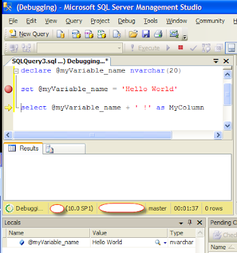Click the green Debug continue arrow
This screenshot has width=237, height=253.
tap(168, 48)
